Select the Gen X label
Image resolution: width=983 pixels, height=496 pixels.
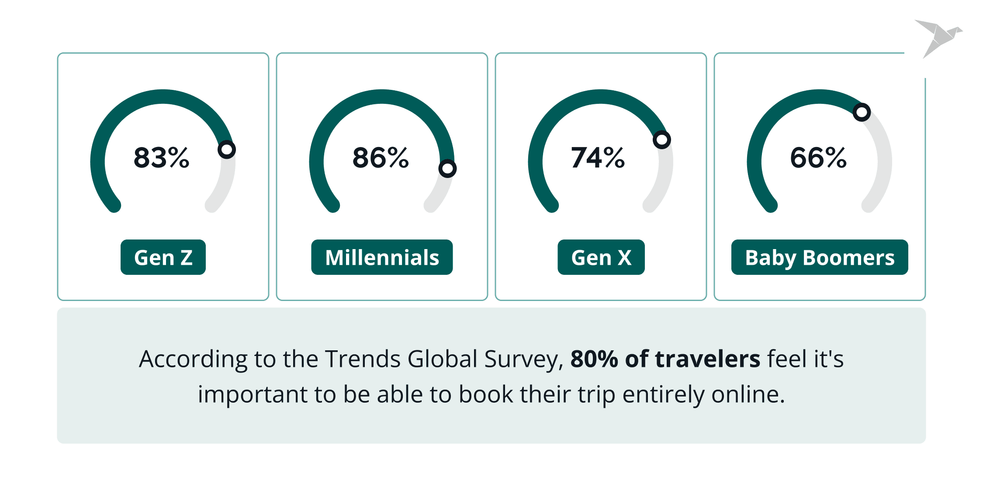point(601,257)
